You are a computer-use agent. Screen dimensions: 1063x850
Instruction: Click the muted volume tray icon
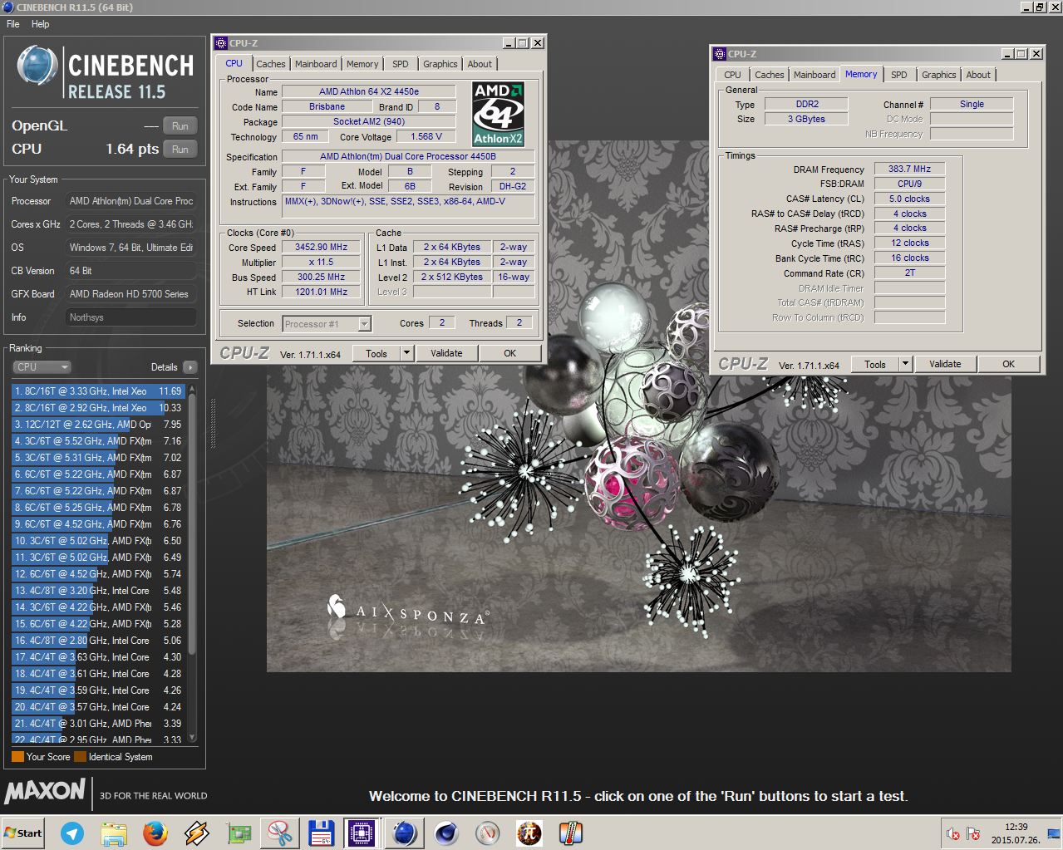point(953,833)
